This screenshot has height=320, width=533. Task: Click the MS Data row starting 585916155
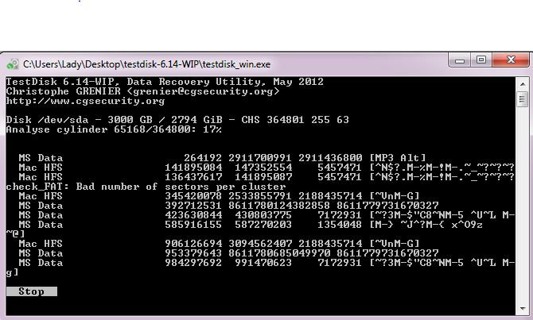[251, 225]
